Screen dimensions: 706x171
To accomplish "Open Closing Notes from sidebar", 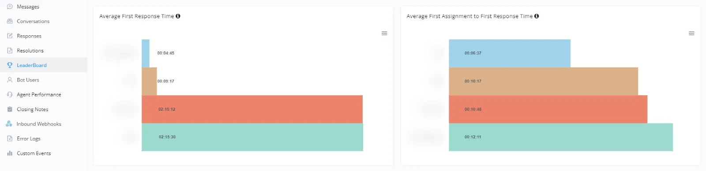I will click(33, 109).
